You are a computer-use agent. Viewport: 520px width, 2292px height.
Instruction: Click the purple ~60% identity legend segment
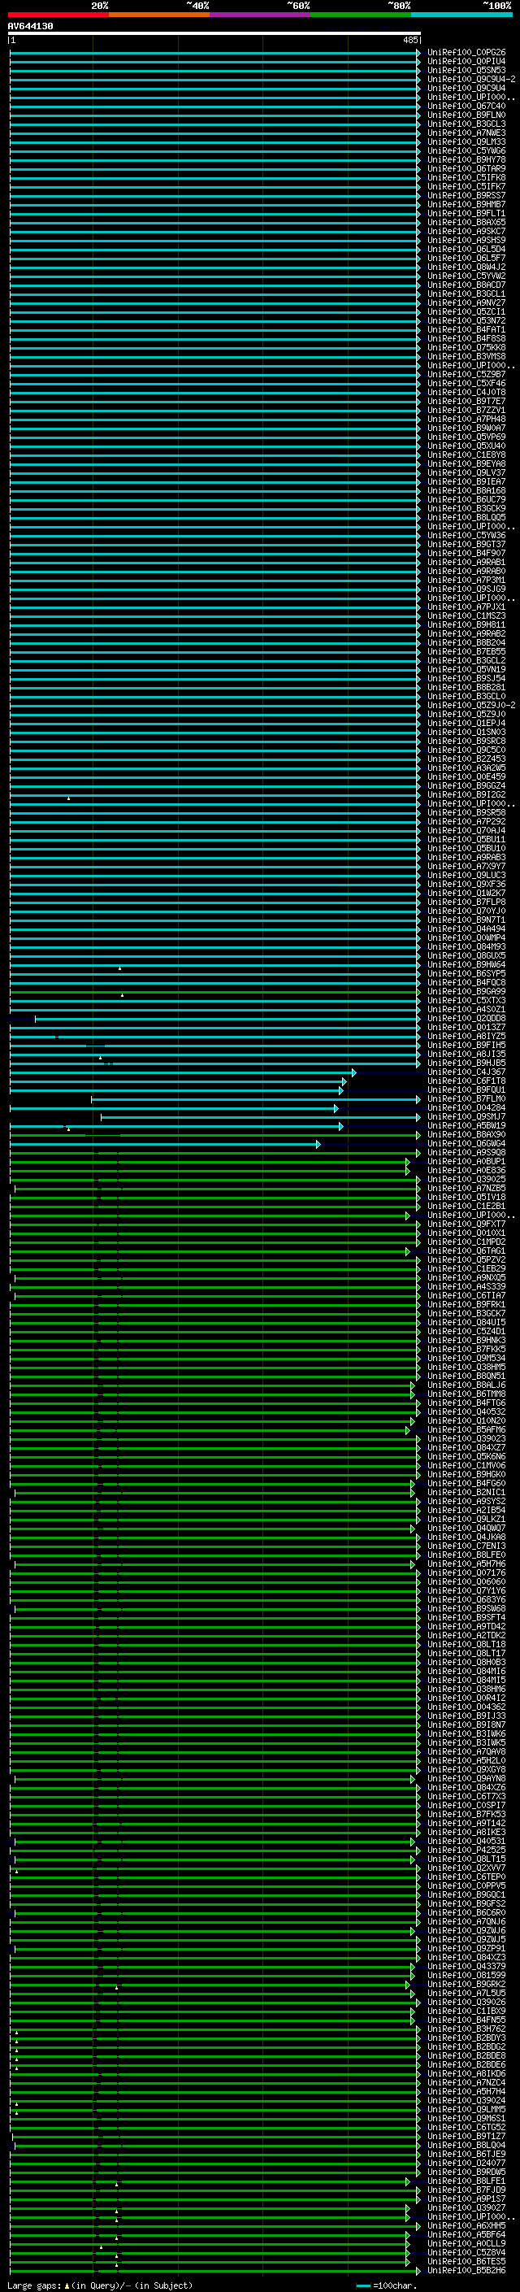coord(261,15)
